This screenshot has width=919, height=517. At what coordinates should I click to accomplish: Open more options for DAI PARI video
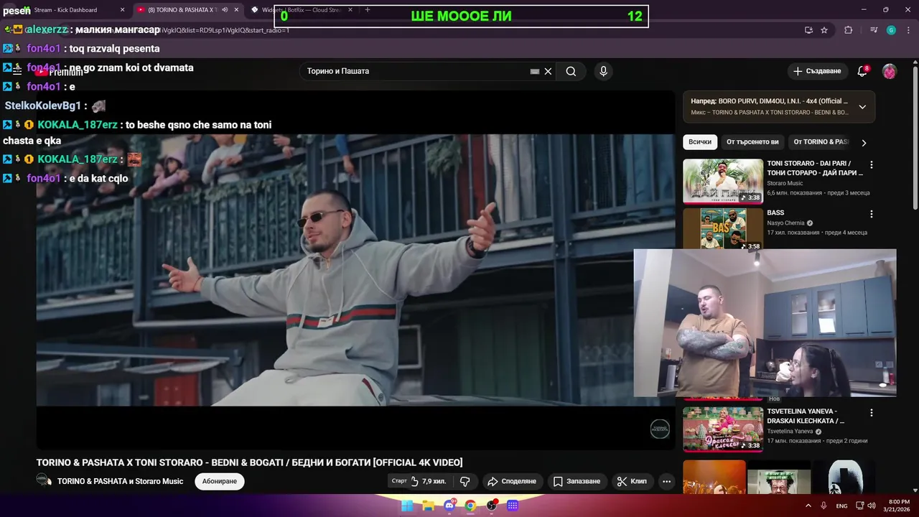(872, 165)
